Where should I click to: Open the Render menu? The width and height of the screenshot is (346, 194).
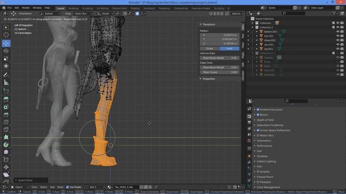click(x=26, y=8)
